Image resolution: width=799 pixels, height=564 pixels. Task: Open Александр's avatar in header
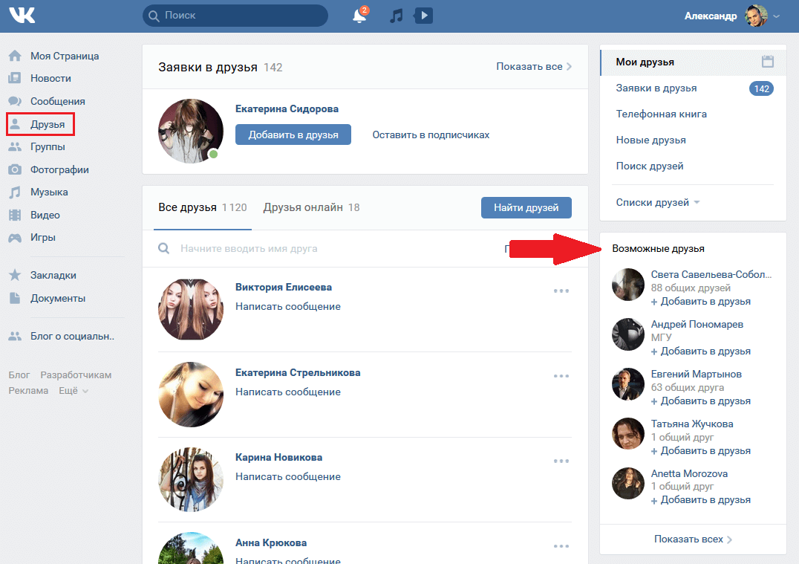tap(756, 16)
